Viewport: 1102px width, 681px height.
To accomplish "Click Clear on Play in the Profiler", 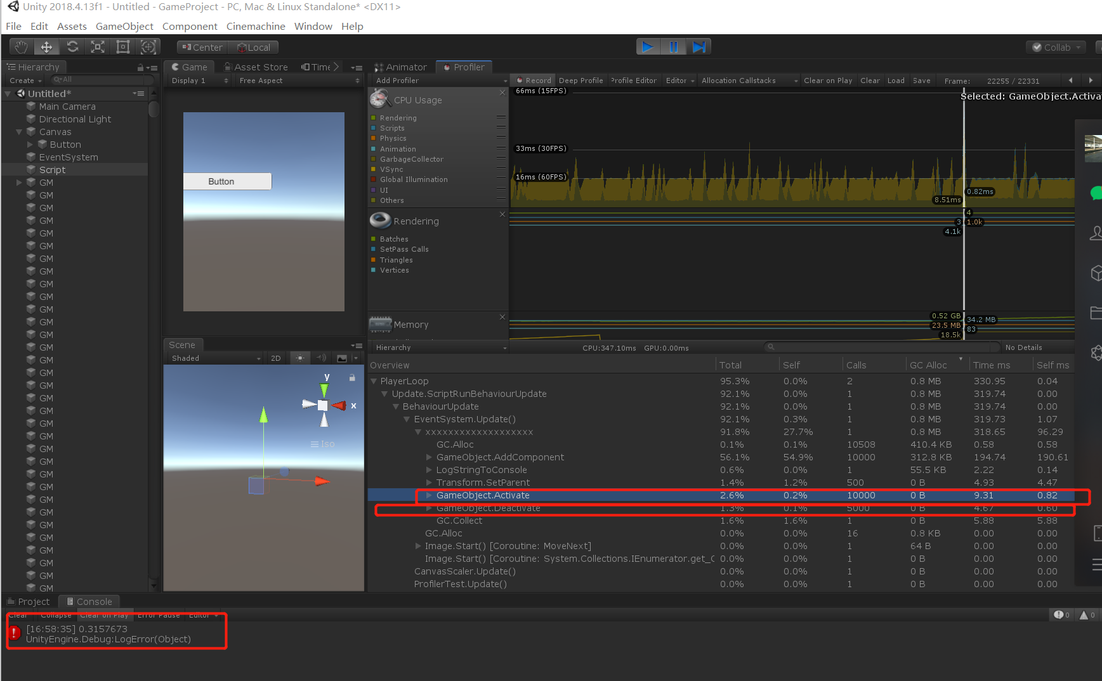I will coord(827,80).
